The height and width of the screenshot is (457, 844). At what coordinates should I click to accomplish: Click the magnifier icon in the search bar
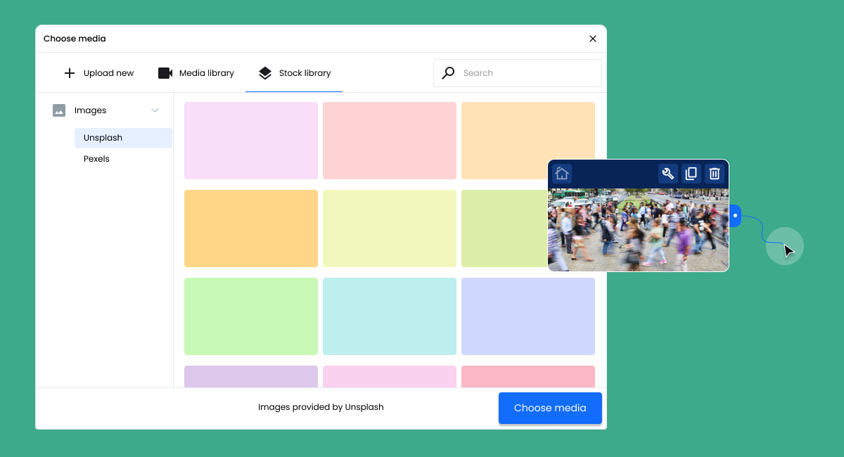tap(448, 72)
